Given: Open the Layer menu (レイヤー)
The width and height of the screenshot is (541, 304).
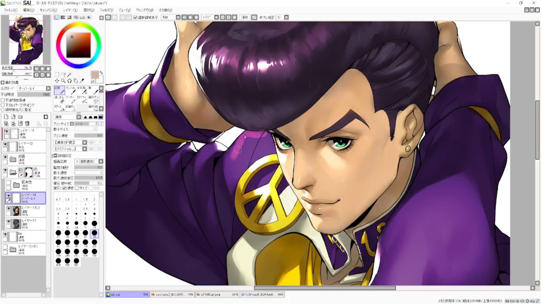Looking at the screenshot, I should click(70, 10).
